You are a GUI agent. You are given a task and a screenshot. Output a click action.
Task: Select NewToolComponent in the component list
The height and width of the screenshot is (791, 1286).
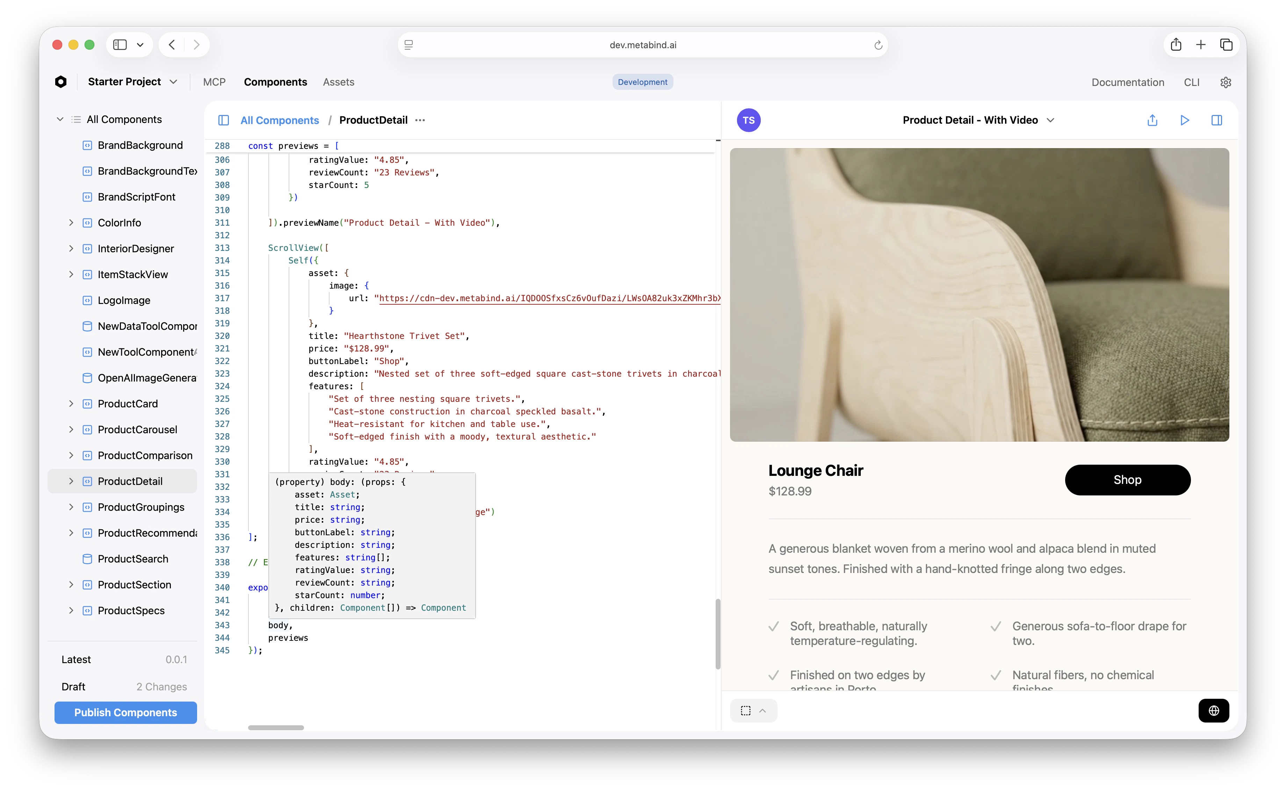pos(122,352)
